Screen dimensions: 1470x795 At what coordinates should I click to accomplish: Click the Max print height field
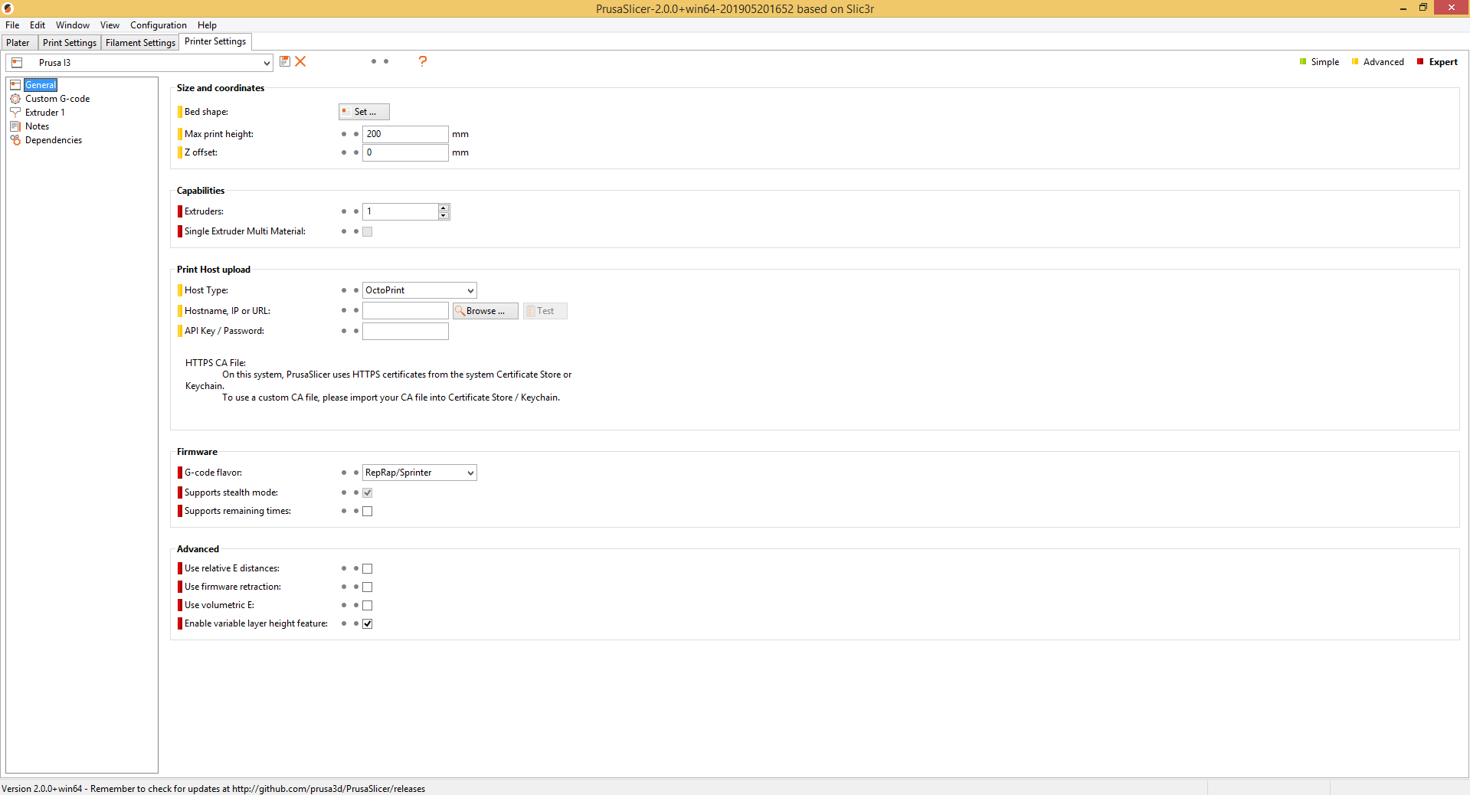coord(405,134)
